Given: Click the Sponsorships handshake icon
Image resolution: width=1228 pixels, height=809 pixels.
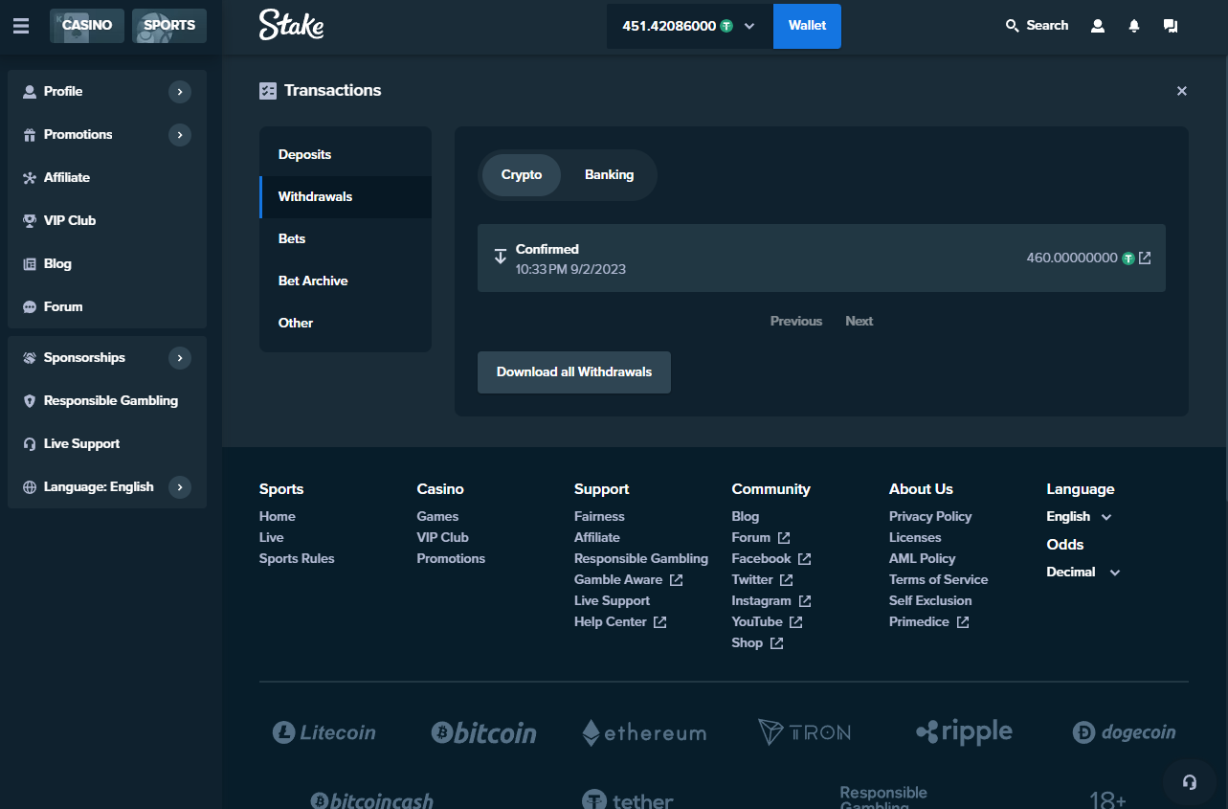Looking at the screenshot, I should pos(30,358).
